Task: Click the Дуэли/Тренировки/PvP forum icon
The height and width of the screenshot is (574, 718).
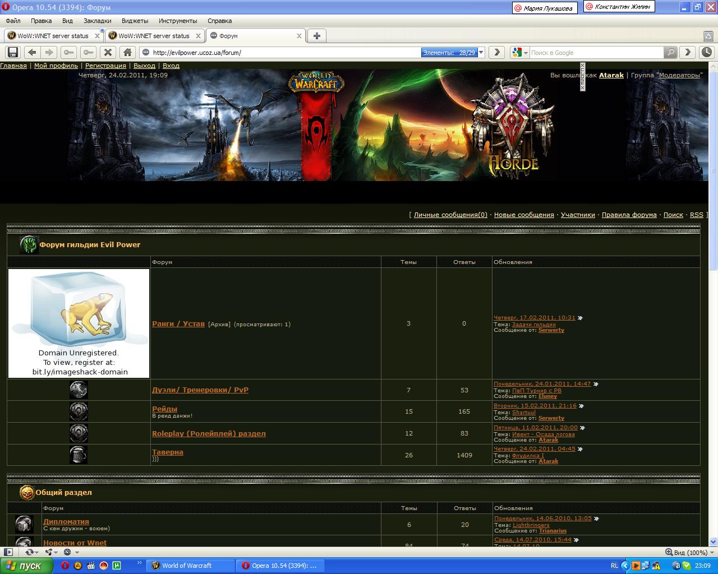Action: click(x=79, y=390)
